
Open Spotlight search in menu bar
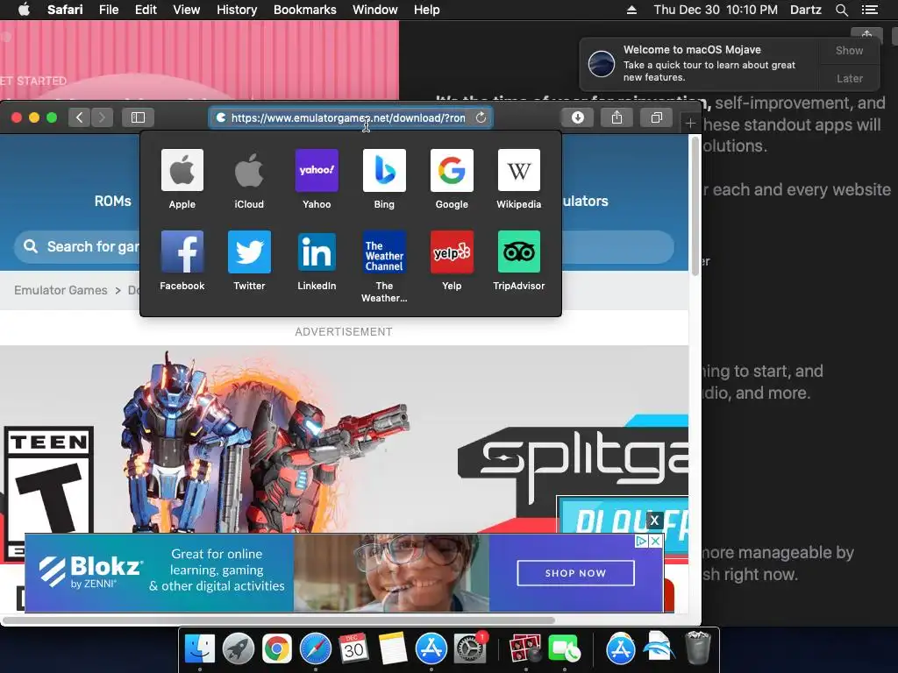point(841,10)
